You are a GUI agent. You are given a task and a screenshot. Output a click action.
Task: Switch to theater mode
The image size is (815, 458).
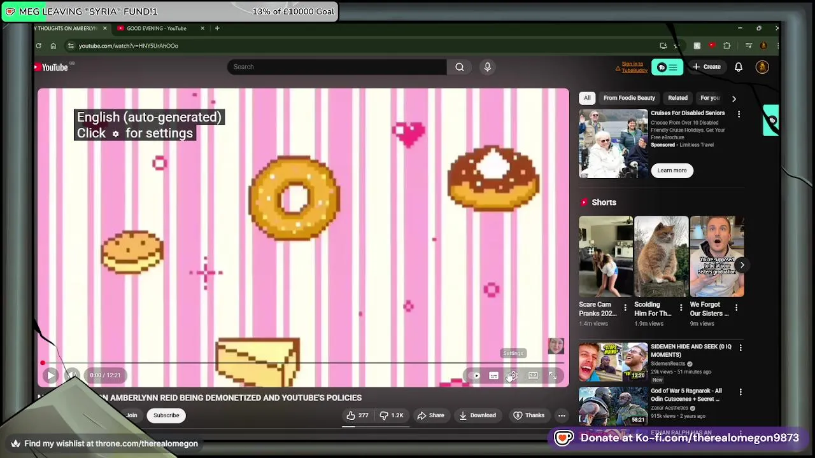coord(533,375)
